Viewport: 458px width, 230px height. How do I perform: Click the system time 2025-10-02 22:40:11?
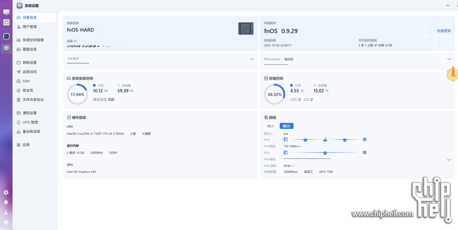click(x=278, y=45)
